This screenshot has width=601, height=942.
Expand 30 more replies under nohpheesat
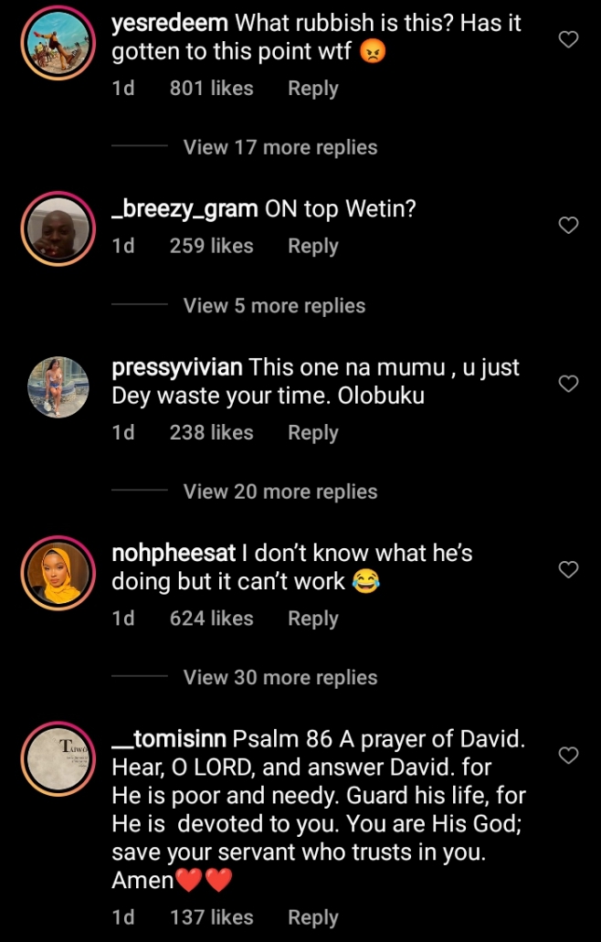pos(279,677)
